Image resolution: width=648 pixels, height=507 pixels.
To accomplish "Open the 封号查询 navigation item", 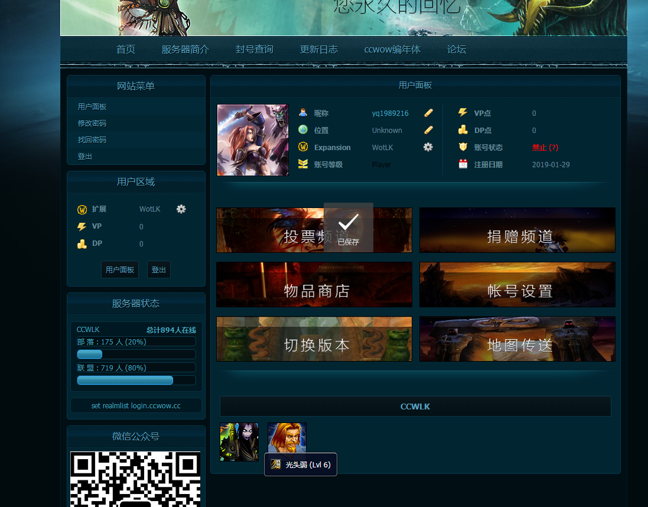I will click(x=255, y=50).
